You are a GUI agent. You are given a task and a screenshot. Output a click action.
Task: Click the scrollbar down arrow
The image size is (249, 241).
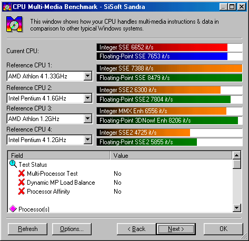(x=237, y=208)
